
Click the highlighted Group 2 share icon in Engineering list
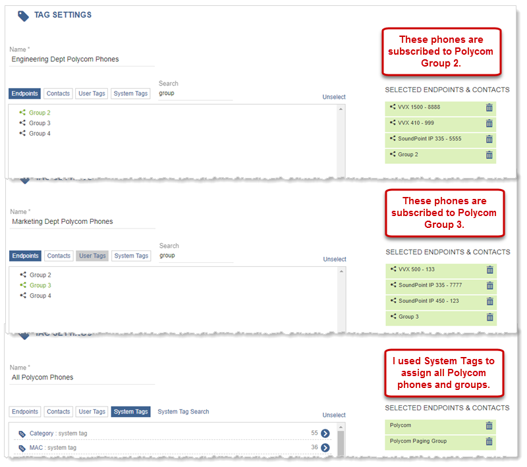pos(22,112)
